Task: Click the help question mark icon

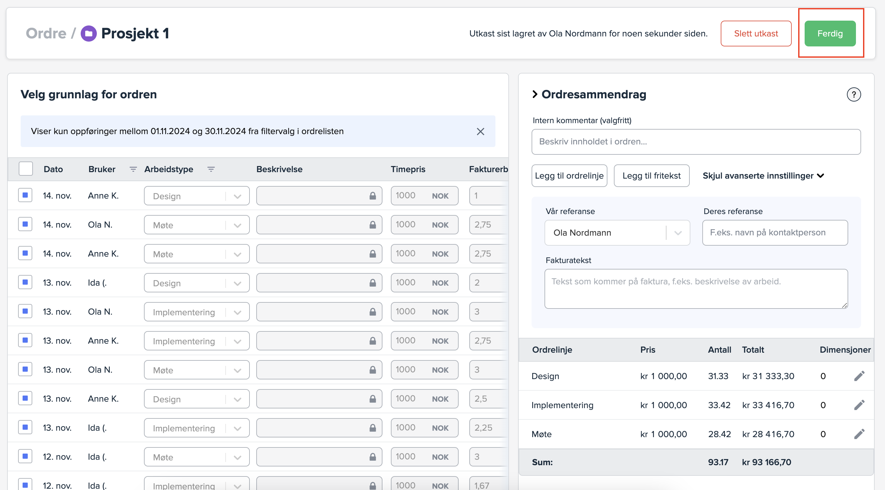Action: coord(853,94)
